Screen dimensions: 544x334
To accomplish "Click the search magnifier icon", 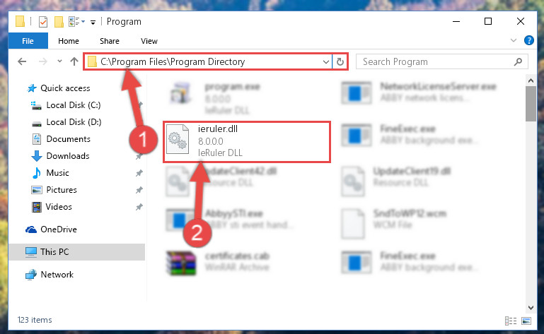I will point(518,61).
